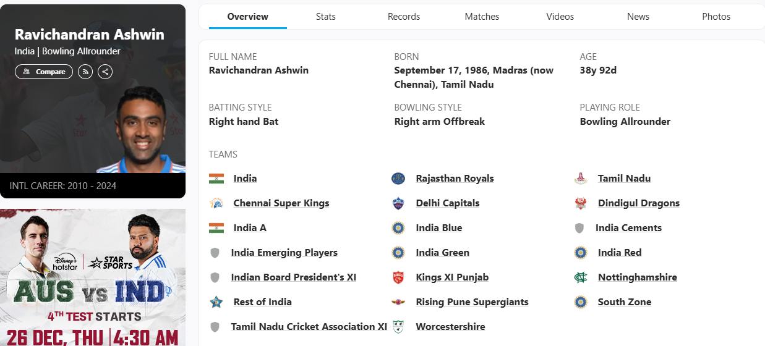Click the Delhi Capitals logo icon

coord(398,203)
